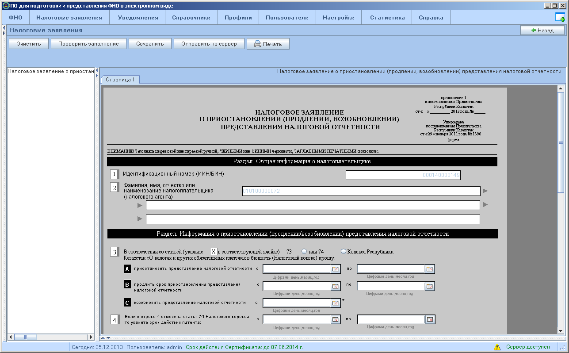This screenshot has height=353, width=569.
Task: Click left list horizontal scrollbar left arrow
Action: click(11, 337)
